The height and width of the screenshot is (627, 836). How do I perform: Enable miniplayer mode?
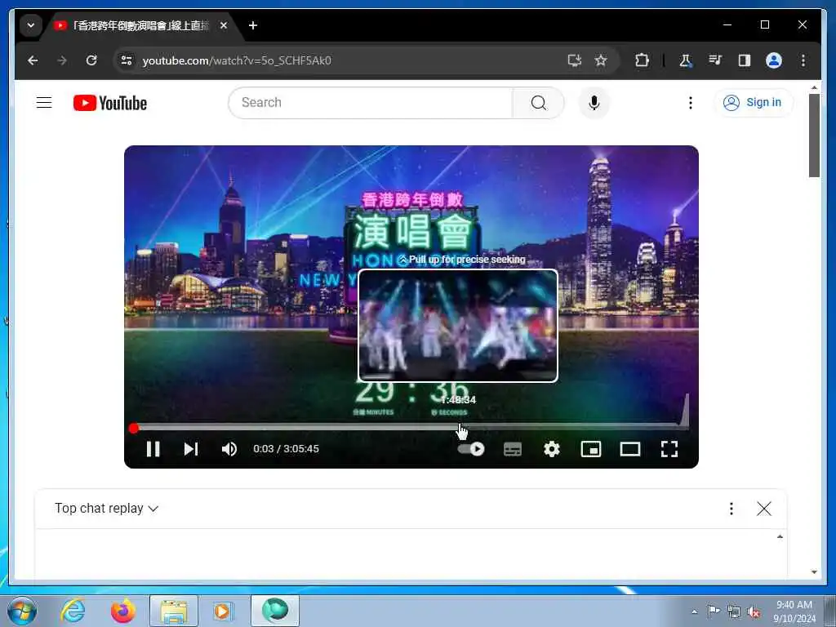[x=591, y=449]
